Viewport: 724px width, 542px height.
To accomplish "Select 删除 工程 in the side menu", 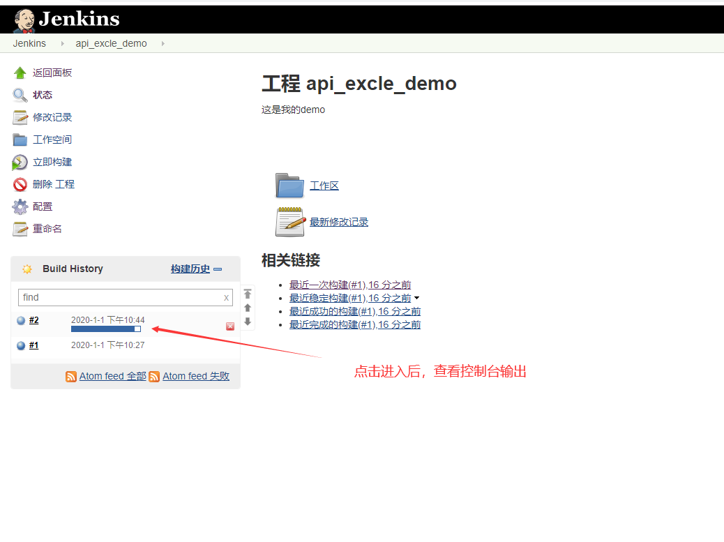I will 54,184.
